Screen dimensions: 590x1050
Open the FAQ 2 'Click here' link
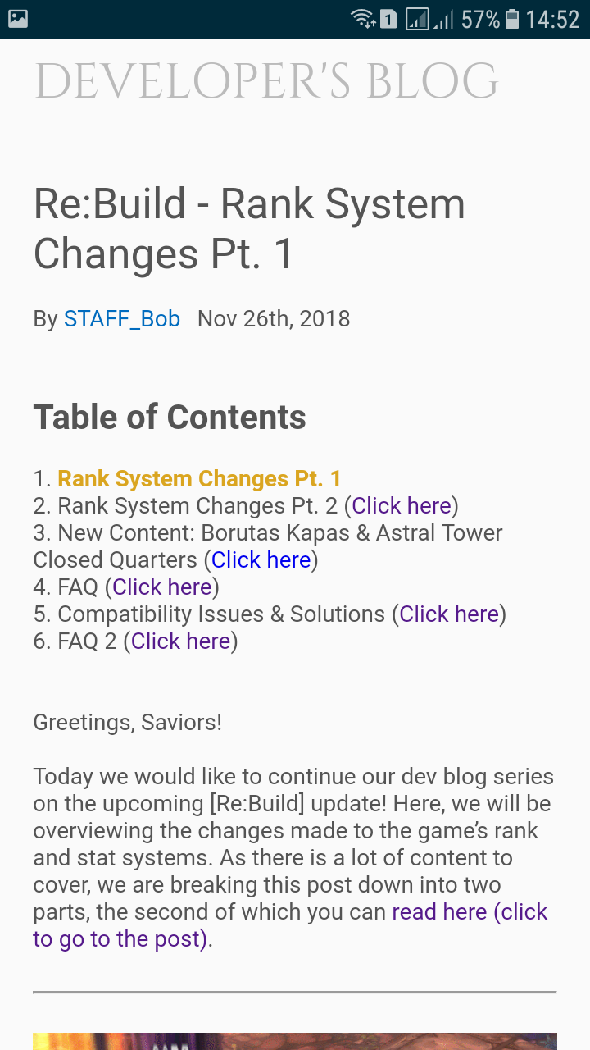click(180, 641)
